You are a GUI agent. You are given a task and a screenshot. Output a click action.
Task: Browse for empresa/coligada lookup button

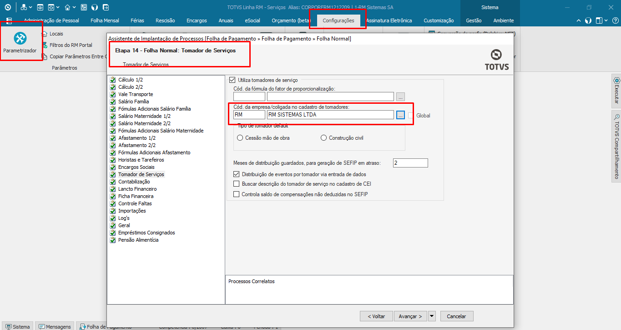tap(400, 115)
